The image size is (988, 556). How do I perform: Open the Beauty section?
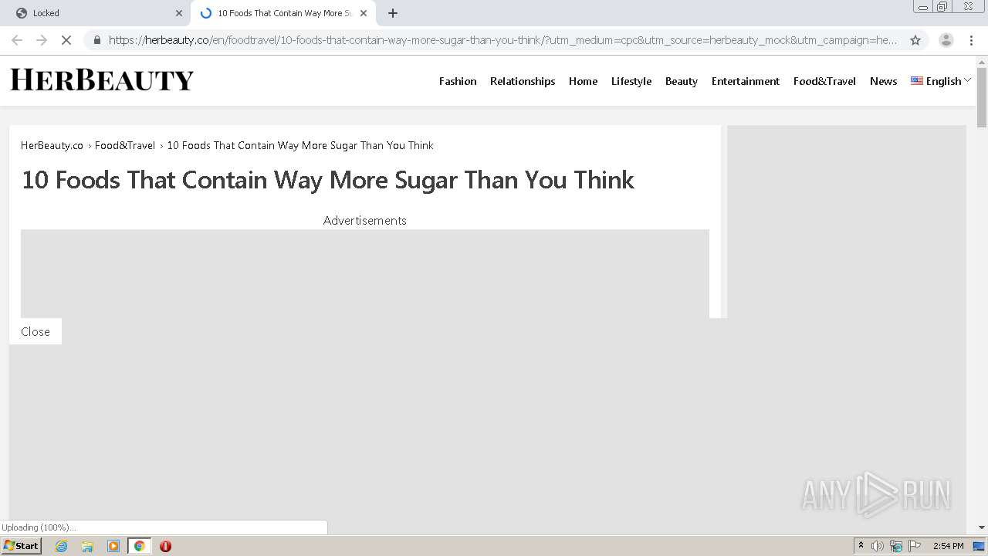click(x=682, y=81)
